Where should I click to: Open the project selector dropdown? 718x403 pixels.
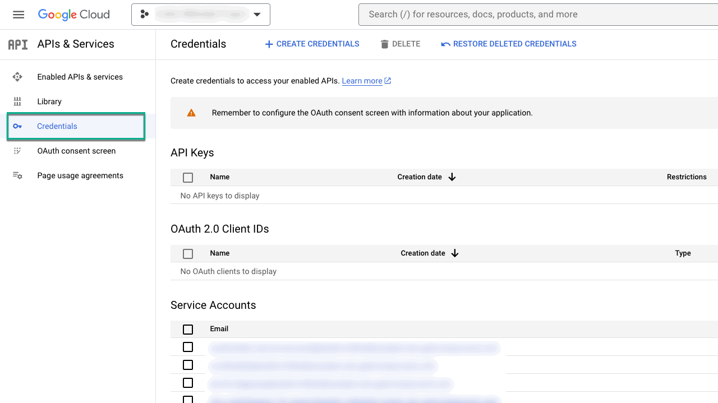click(200, 15)
